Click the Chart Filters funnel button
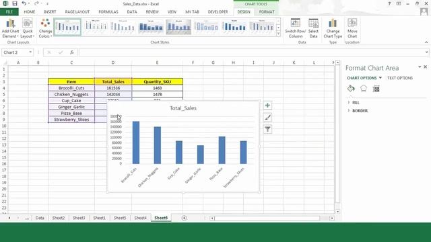This screenshot has height=242, width=431. [x=267, y=129]
